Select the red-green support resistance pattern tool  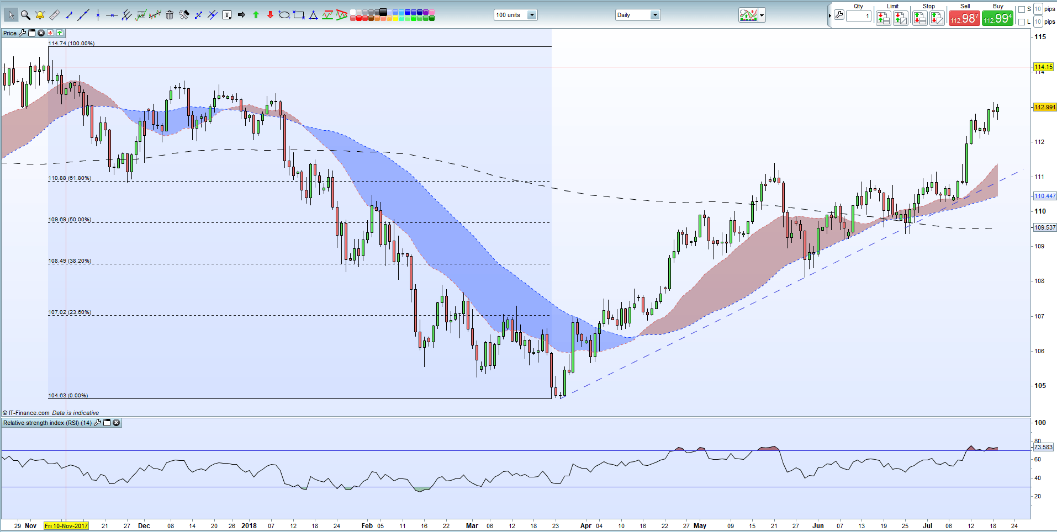pos(327,15)
